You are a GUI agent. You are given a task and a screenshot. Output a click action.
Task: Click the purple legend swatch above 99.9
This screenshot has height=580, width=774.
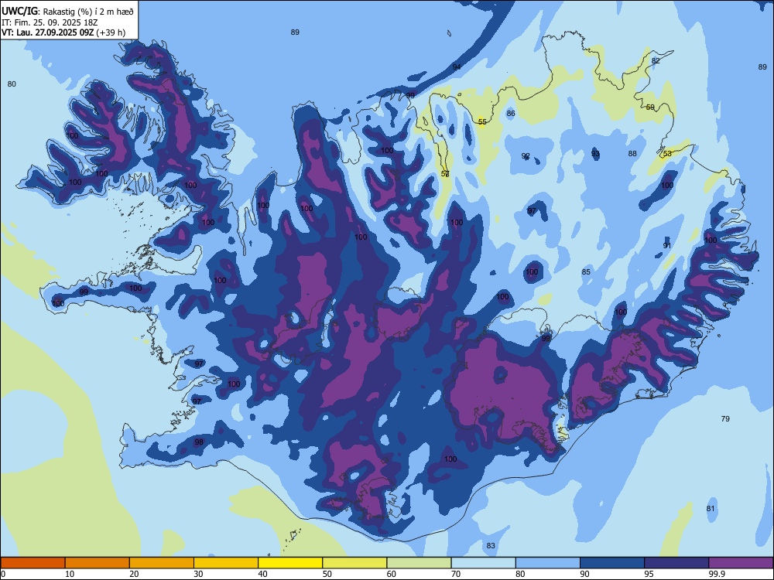pos(741,563)
